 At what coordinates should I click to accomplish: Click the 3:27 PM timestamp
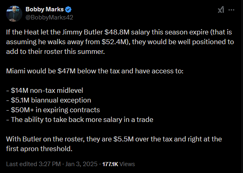point(50,164)
